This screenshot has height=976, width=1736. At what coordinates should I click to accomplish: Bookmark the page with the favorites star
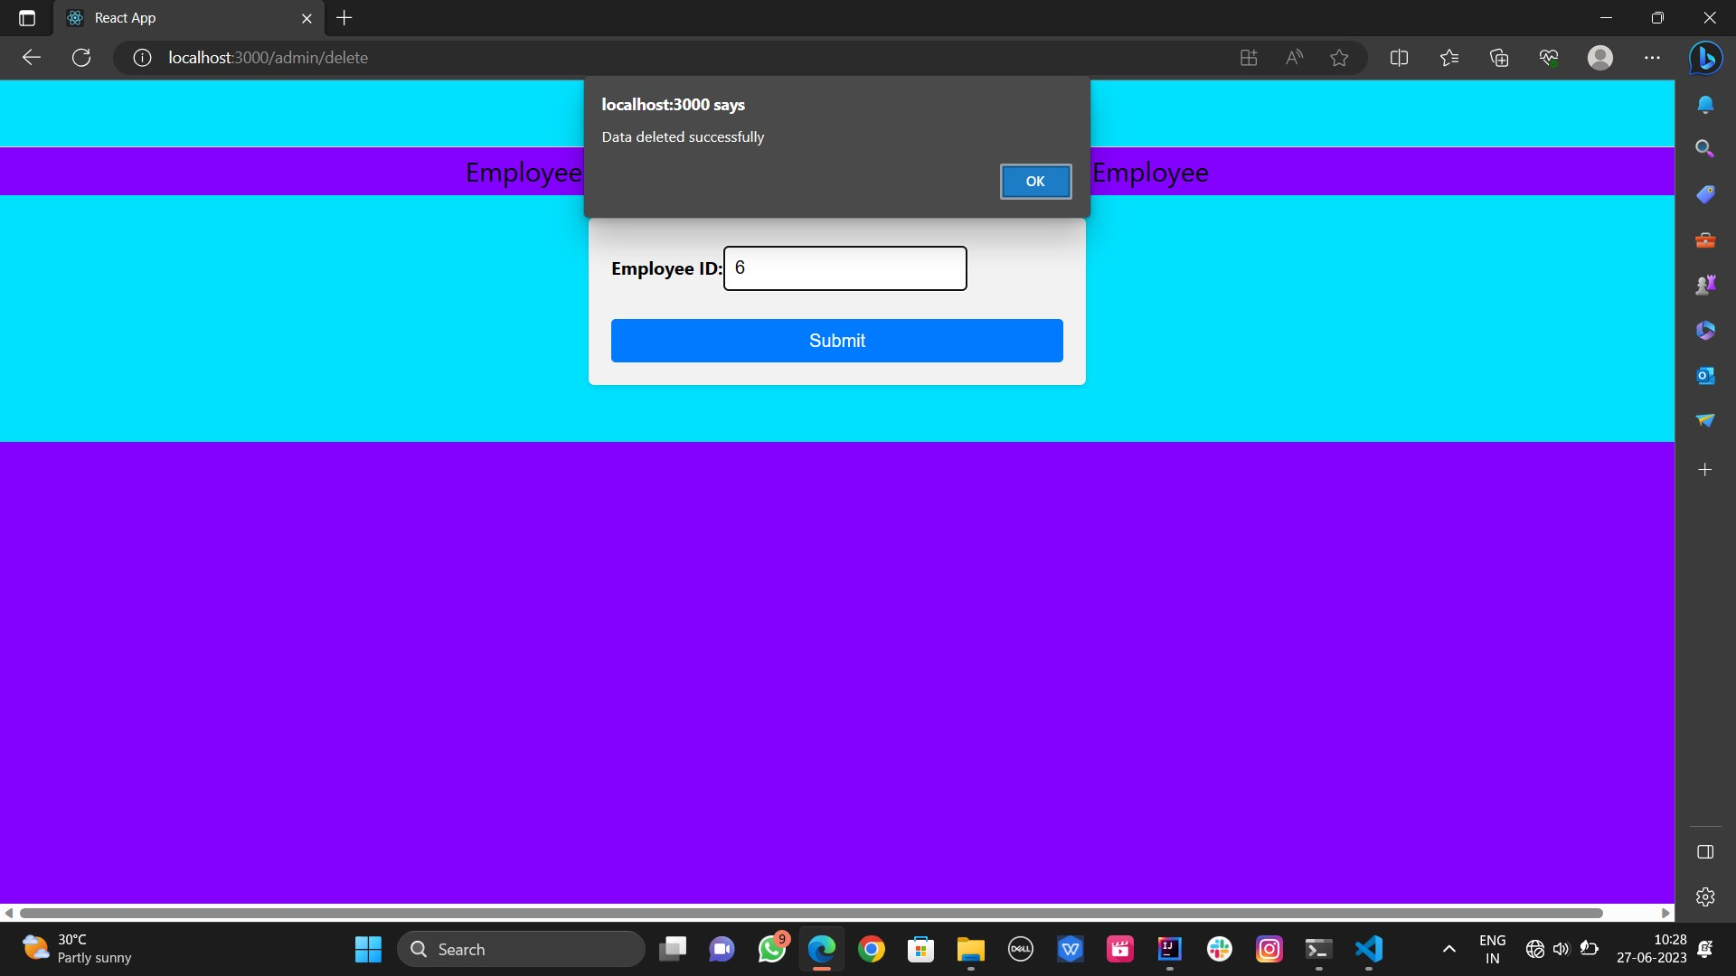1339,57
